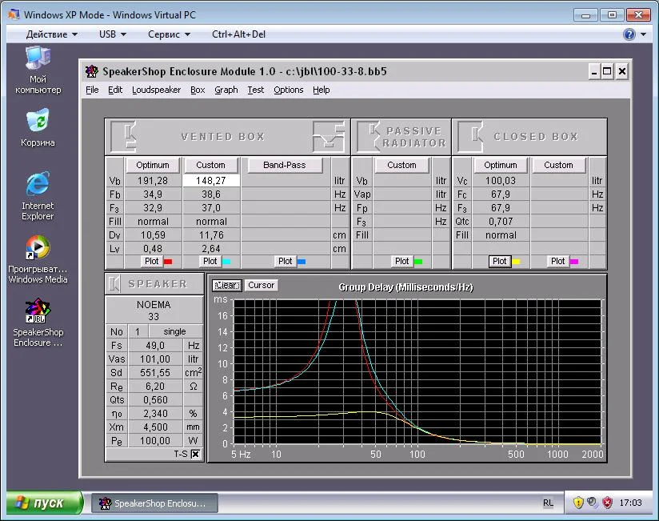Open the Recycle Bin (Корзина) desktop icon
Screen dimensions: 659x521
[x=38, y=121]
